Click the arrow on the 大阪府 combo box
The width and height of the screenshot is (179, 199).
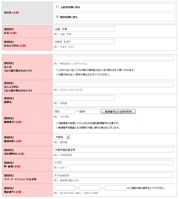[x=68, y=137]
